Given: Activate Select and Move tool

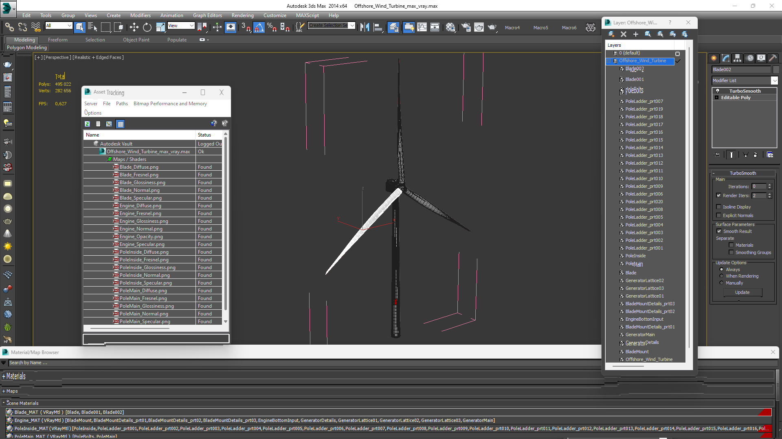Looking at the screenshot, I should [x=134, y=27].
